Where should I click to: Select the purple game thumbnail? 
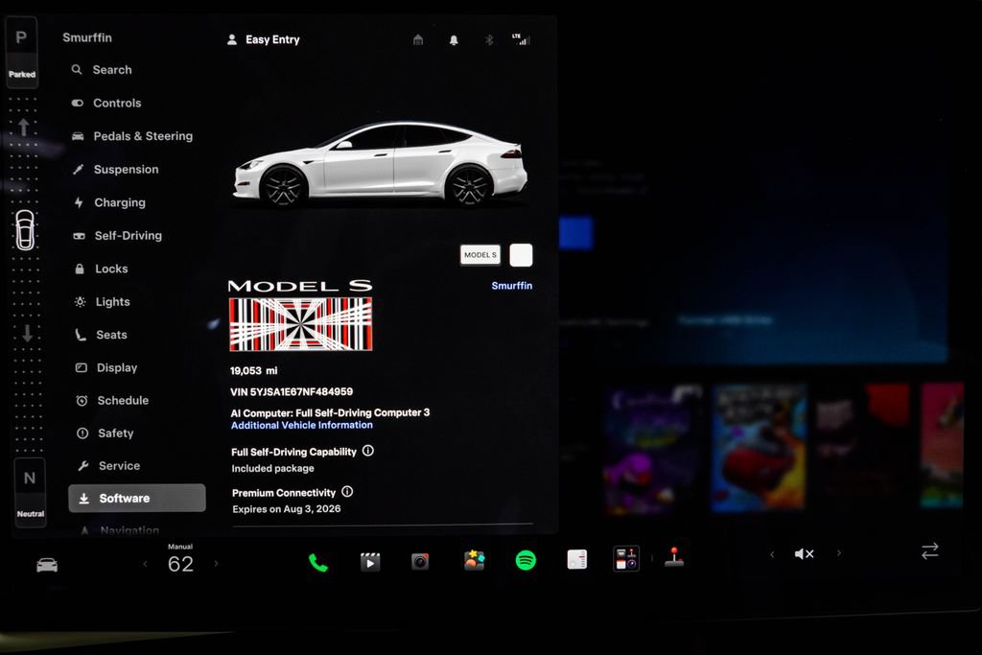[653, 450]
